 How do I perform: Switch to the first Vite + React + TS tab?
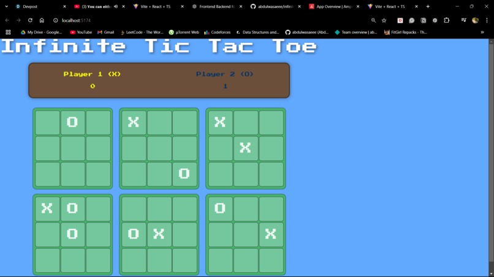(x=158, y=6)
